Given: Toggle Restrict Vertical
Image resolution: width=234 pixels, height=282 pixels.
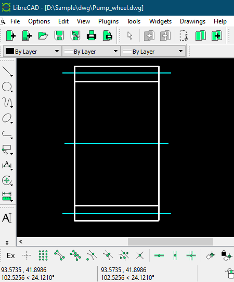Looking at the screenshot, I should (175, 255).
